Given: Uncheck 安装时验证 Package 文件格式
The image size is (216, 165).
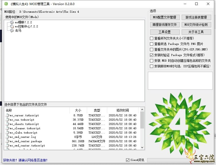Looking at the screenshot, I should click(x=151, y=55).
